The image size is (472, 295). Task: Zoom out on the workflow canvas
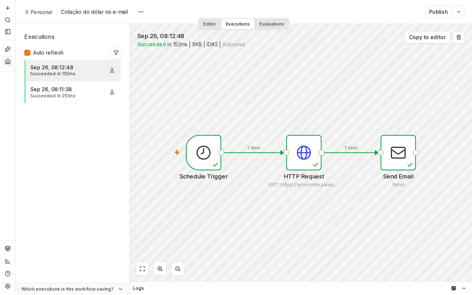click(x=178, y=269)
